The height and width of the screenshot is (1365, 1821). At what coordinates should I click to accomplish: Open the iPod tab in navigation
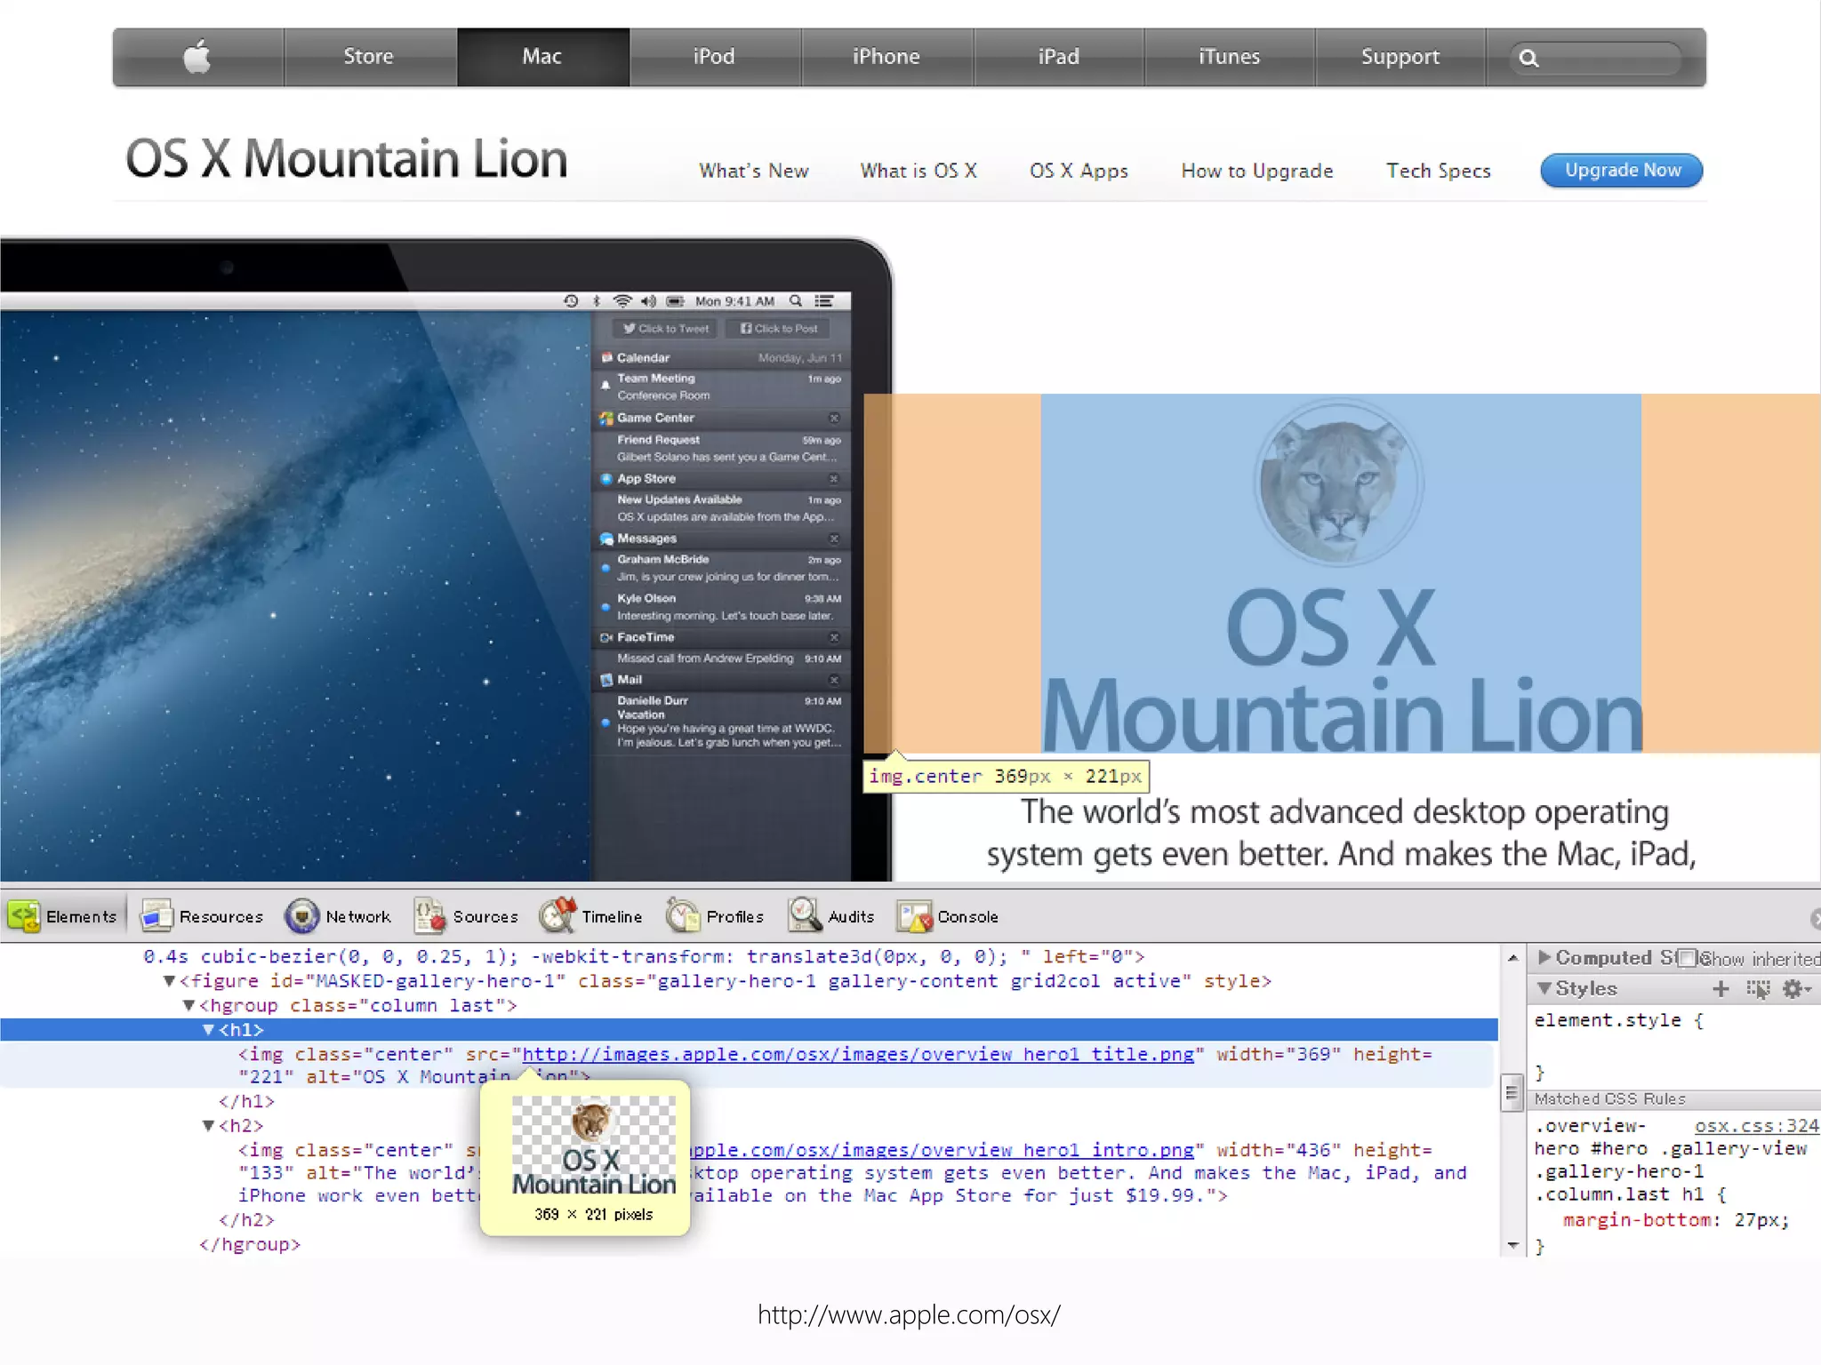(714, 57)
